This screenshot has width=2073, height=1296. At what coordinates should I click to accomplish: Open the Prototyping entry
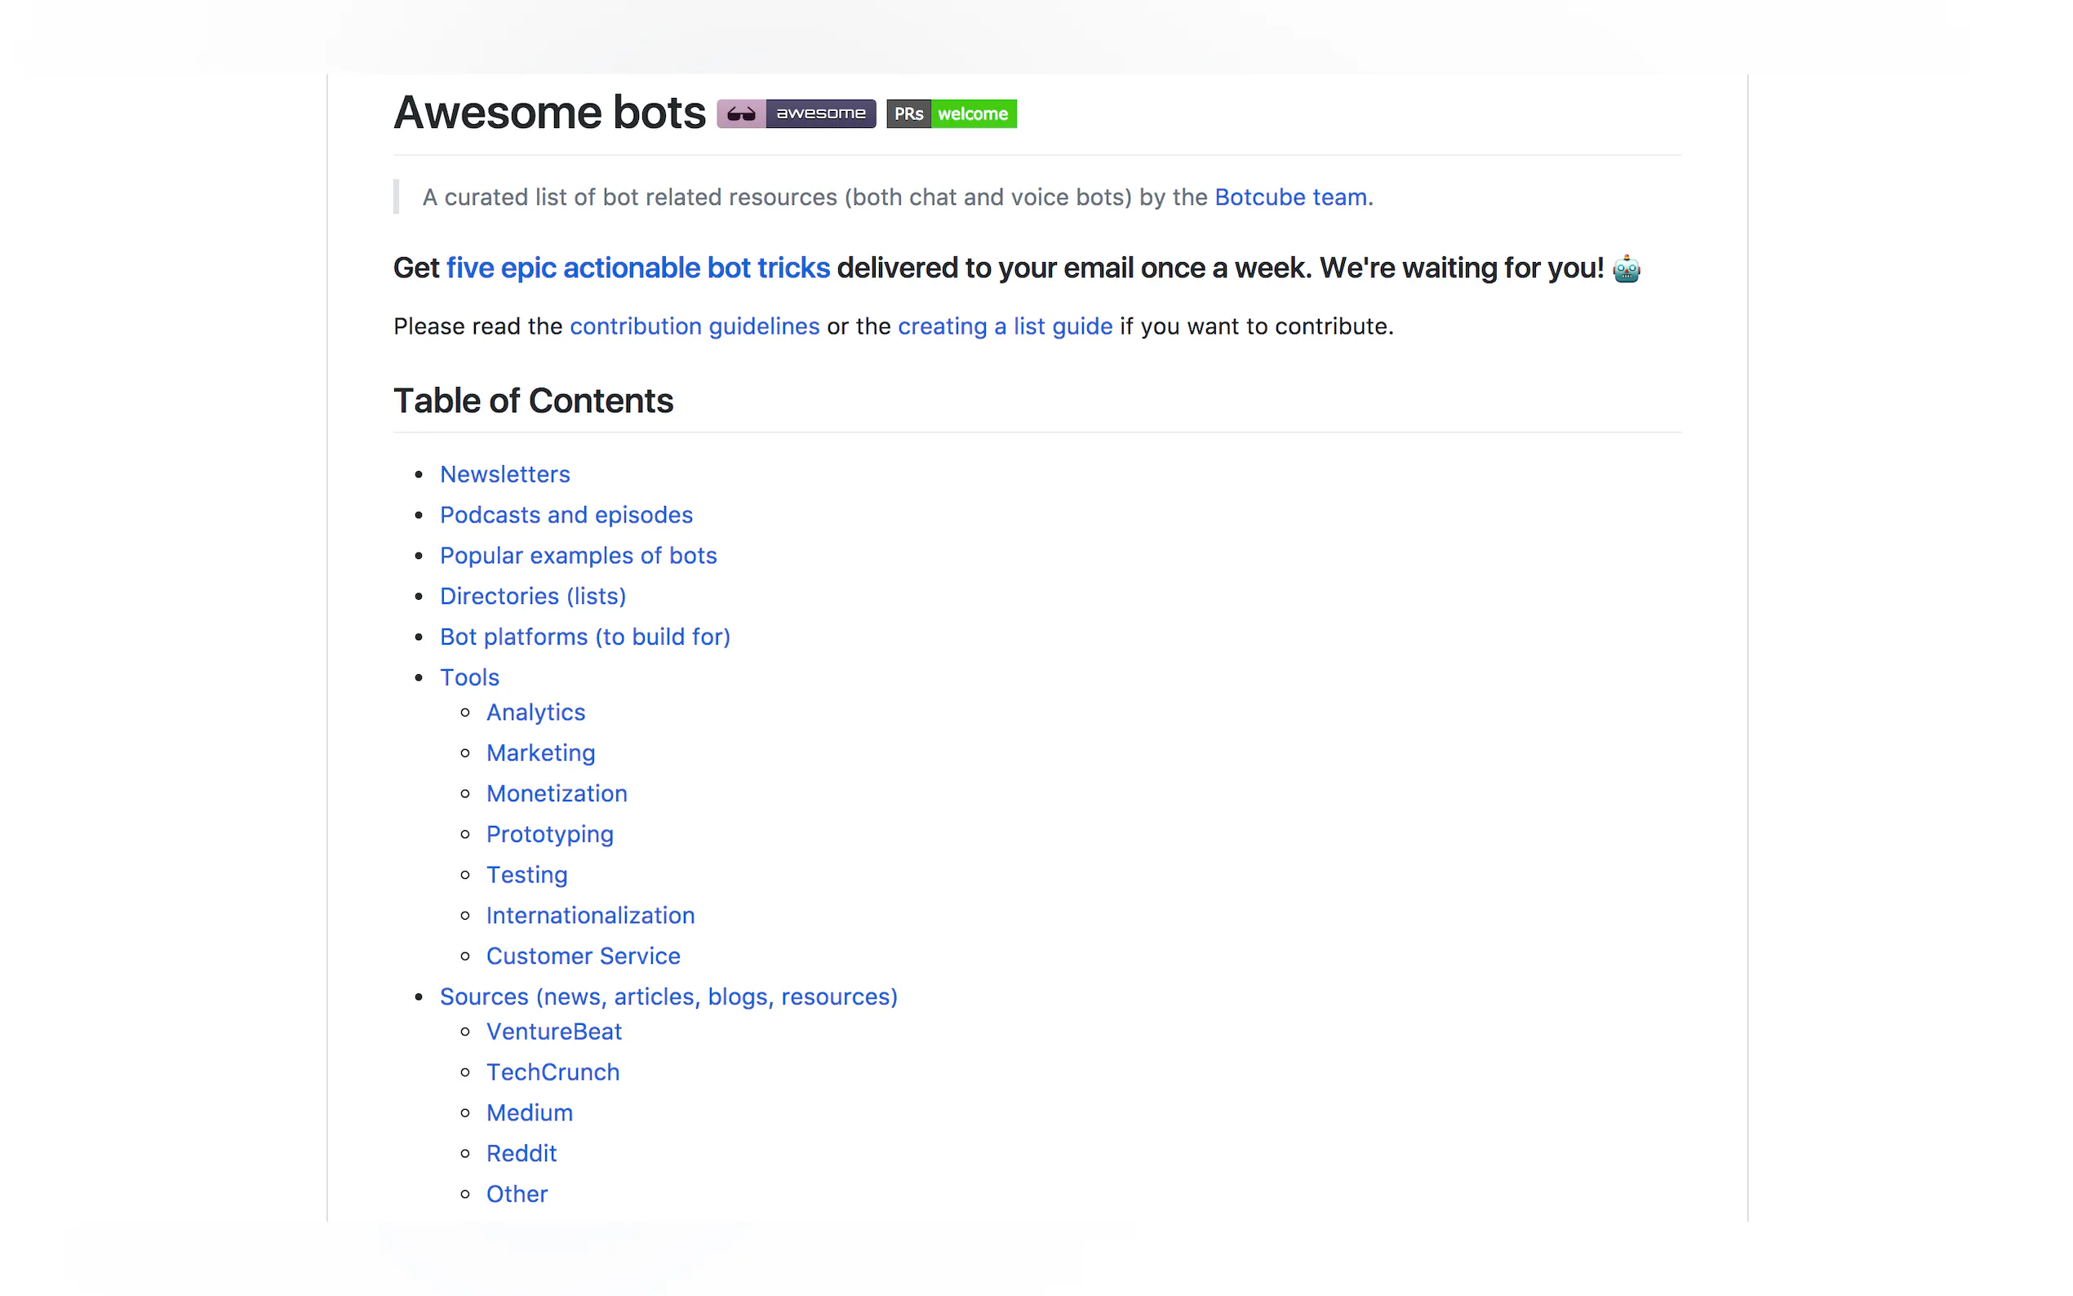[x=549, y=834]
